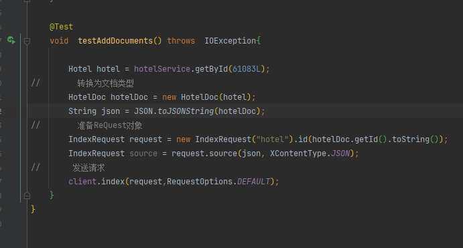Select the "hotel" string literal

pyautogui.click(x=272, y=139)
